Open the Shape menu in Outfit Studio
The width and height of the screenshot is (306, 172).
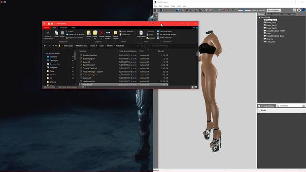(x=166, y=6)
